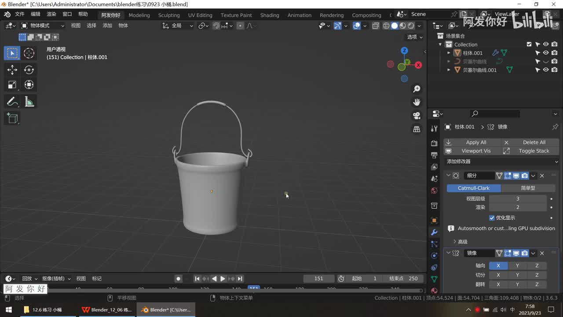Open the 渲染 menu
The image size is (563, 317).
click(x=51, y=14)
